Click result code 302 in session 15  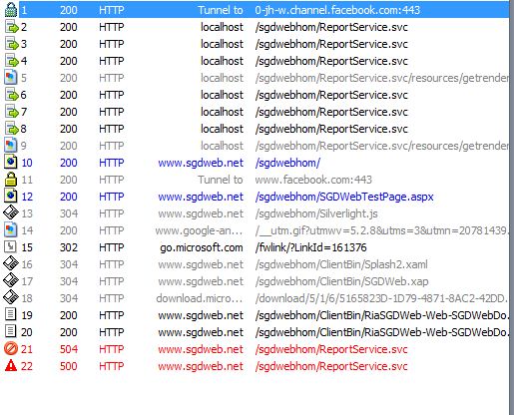coord(69,247)
